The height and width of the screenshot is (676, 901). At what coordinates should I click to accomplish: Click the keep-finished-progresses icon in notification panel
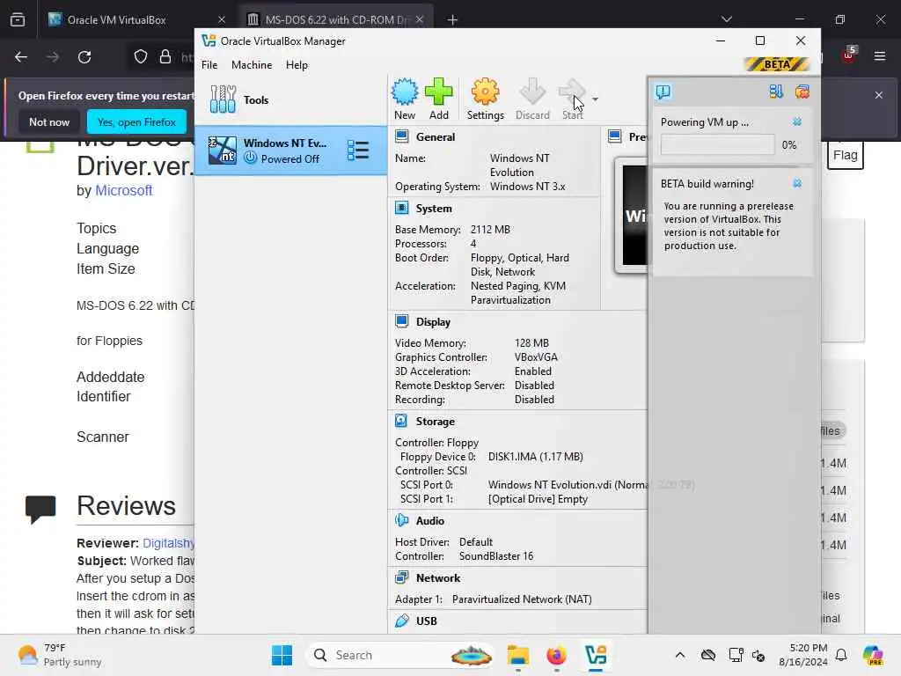(x=802, y=92)
